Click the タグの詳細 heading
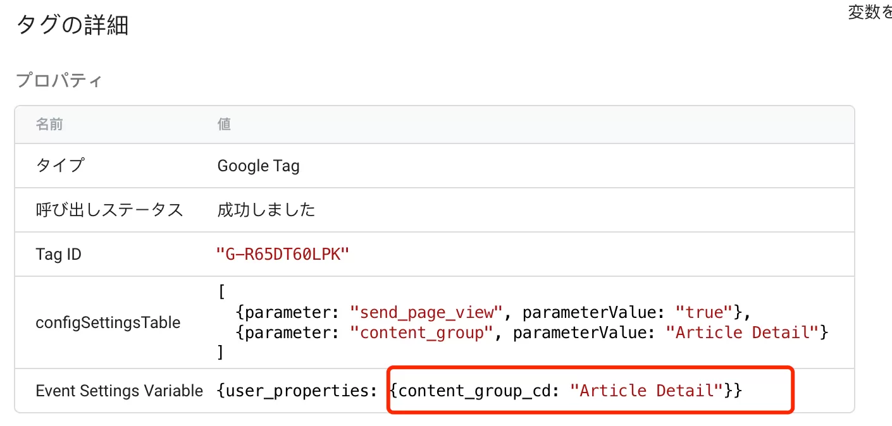This screenshot has width=892, height=426. point(72,25)
